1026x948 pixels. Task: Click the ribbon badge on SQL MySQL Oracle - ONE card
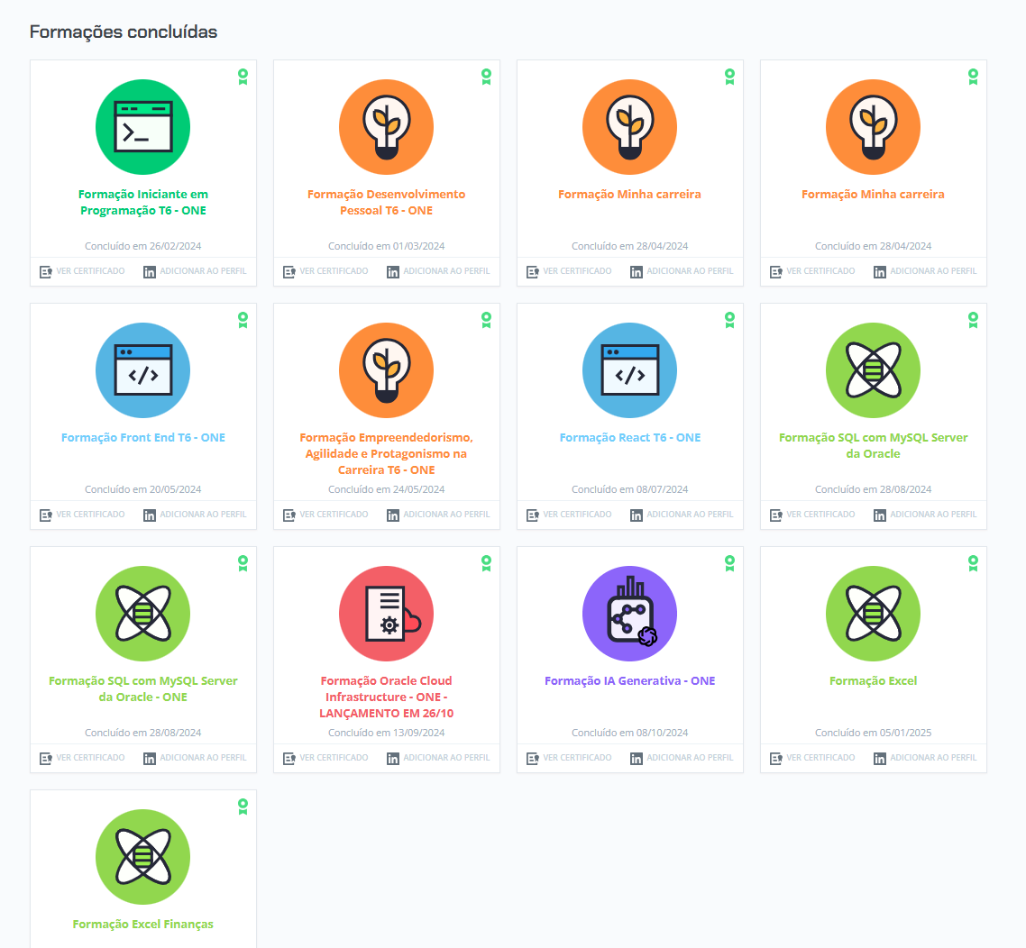tap(243, 563)
